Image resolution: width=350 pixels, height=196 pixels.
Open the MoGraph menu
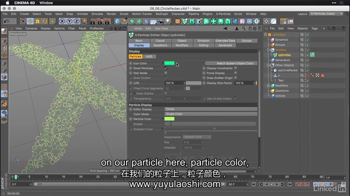pos(162,14)
